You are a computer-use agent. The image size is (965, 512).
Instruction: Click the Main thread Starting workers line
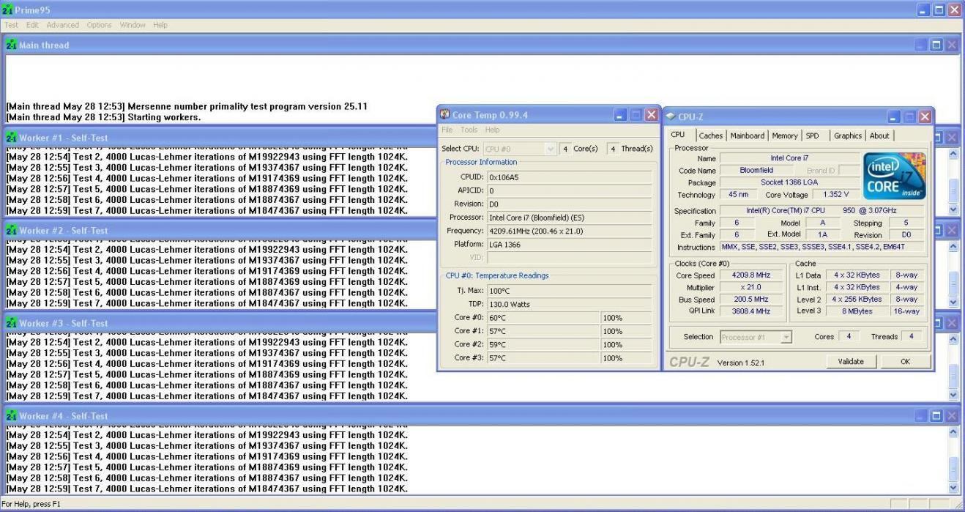[x=103, y=117]
